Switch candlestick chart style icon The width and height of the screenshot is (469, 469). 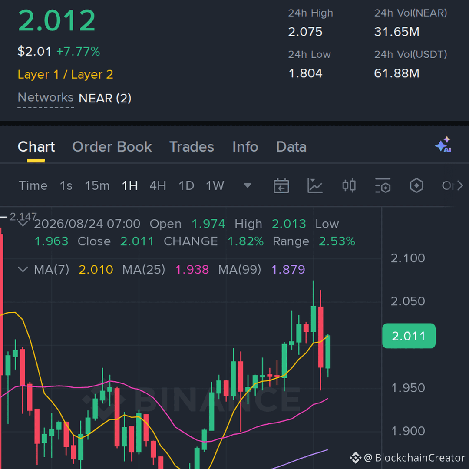click(349, 186)
